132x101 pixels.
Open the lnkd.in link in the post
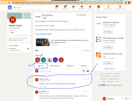tap(43, 34)
